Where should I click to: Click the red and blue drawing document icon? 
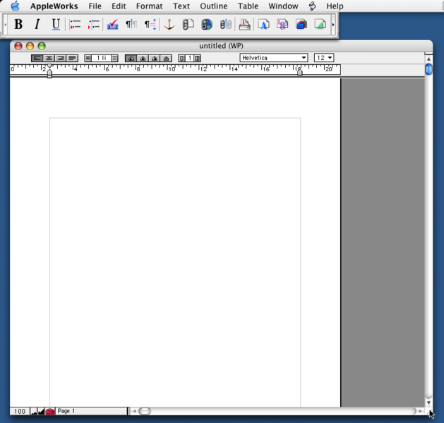301,25
